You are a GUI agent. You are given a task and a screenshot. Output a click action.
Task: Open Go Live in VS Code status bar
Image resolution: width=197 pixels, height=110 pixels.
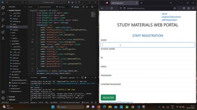pos(85,102)
